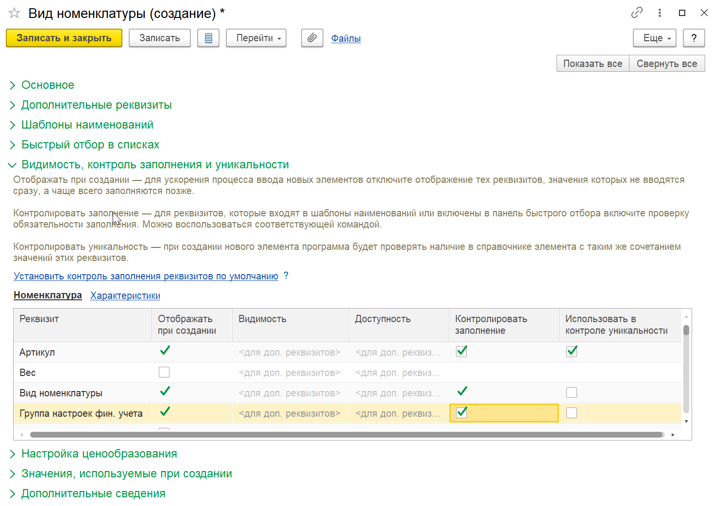Save with the Записать button
Viewport: 712px width, 506px height.
pos(160,38)
